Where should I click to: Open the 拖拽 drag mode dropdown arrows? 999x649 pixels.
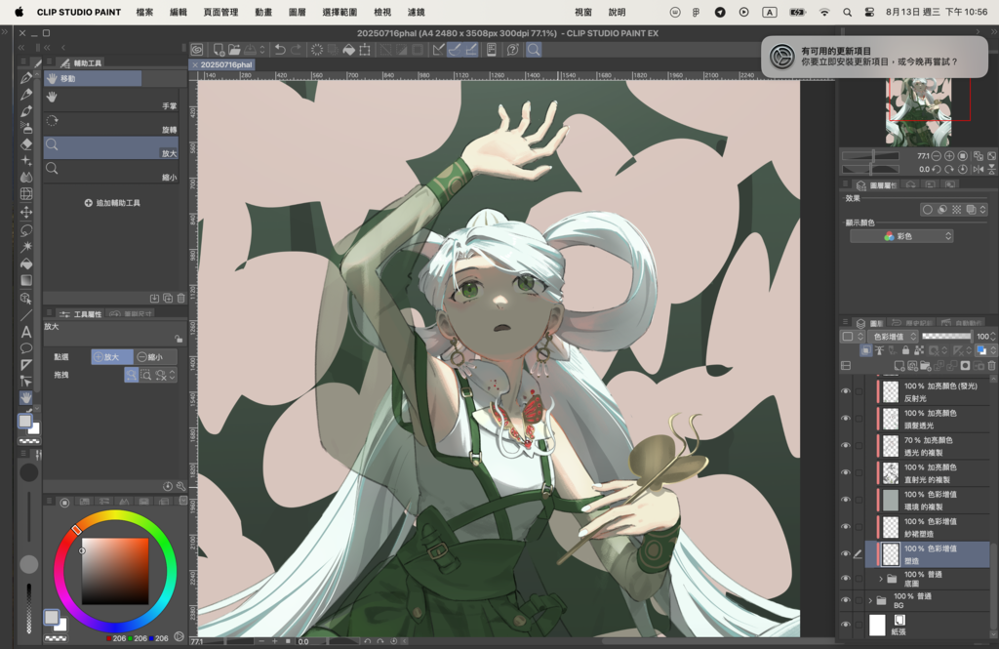click(172, 375)
